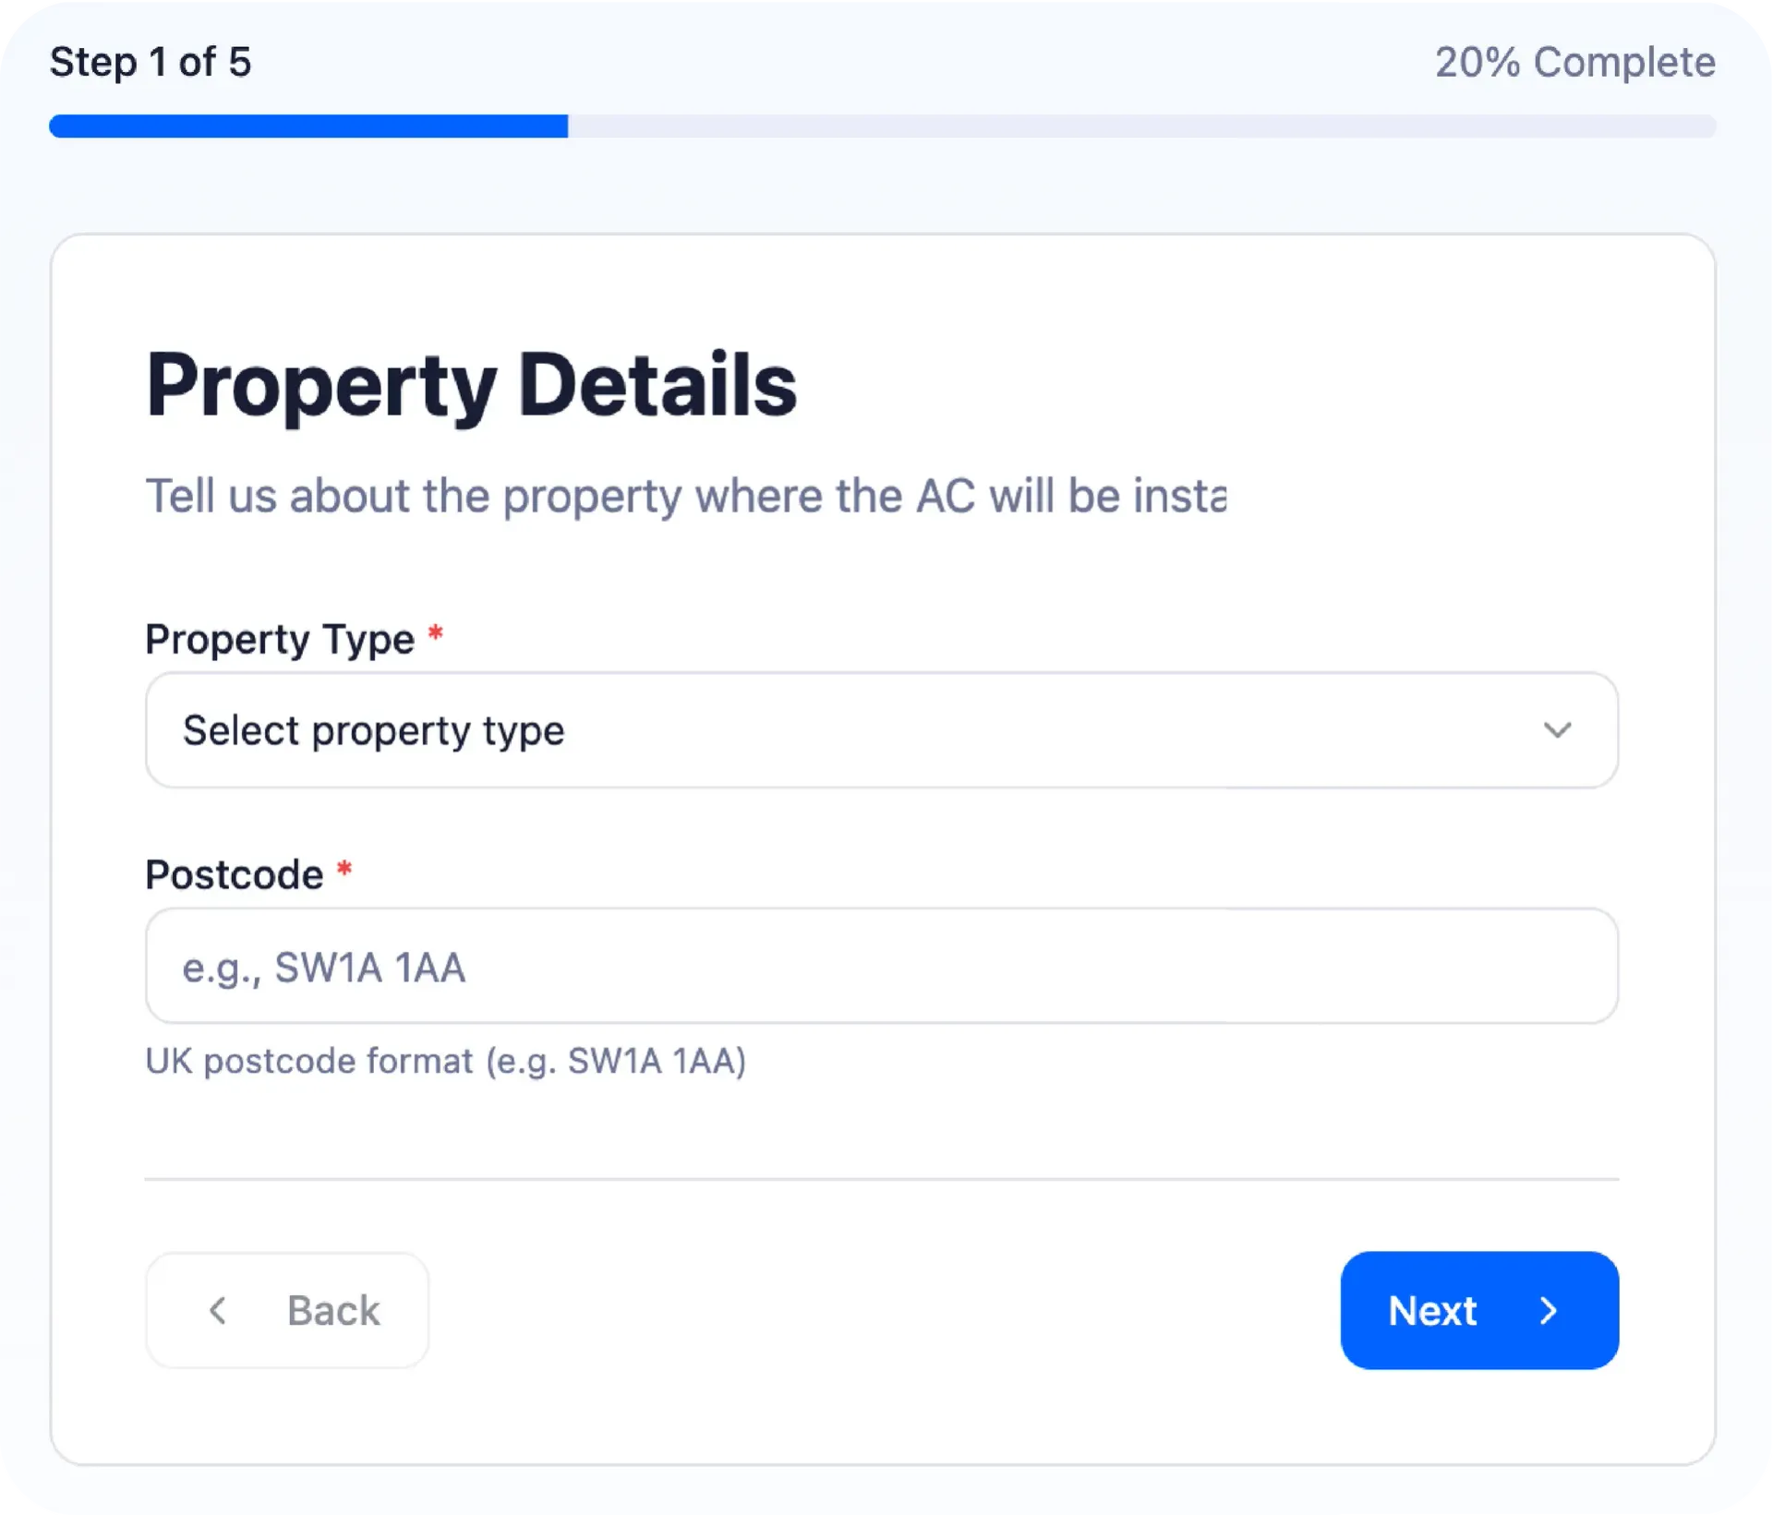Click the dropdown chevron arrow icon
Screen dimensions: 1773x1515
[1557, 730]
